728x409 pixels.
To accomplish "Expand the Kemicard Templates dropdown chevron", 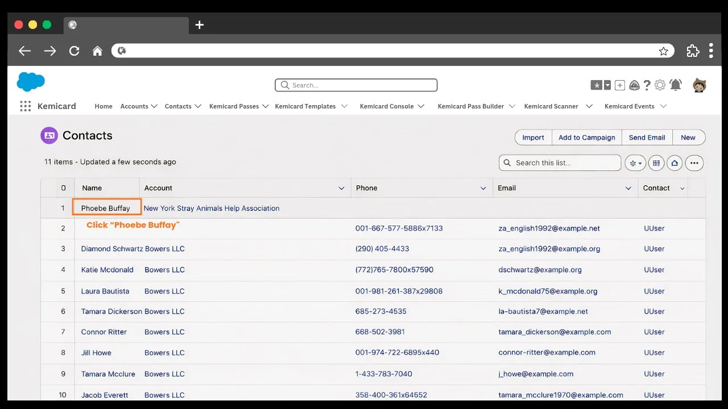I will click(344, 106).
